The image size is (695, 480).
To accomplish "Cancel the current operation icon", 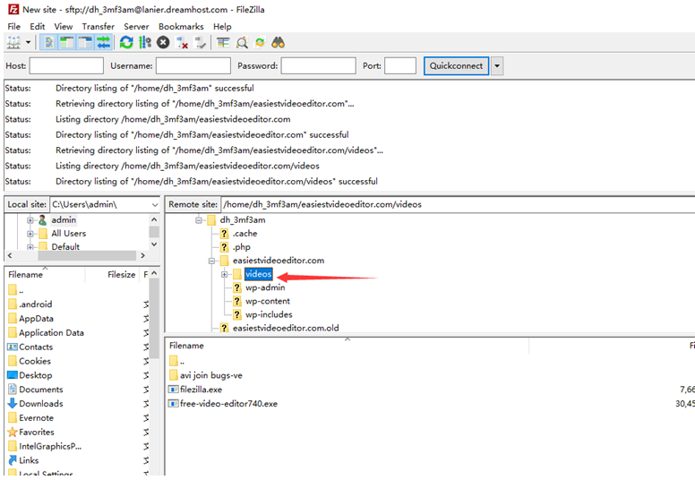I will tap(163, 42).
